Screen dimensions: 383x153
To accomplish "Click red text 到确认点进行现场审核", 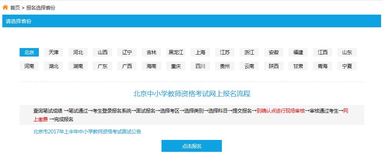I will tap(281, 111).
